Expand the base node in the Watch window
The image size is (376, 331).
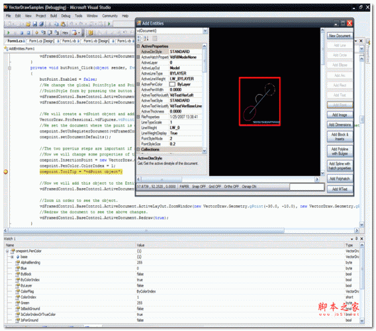tap(12, 257)
